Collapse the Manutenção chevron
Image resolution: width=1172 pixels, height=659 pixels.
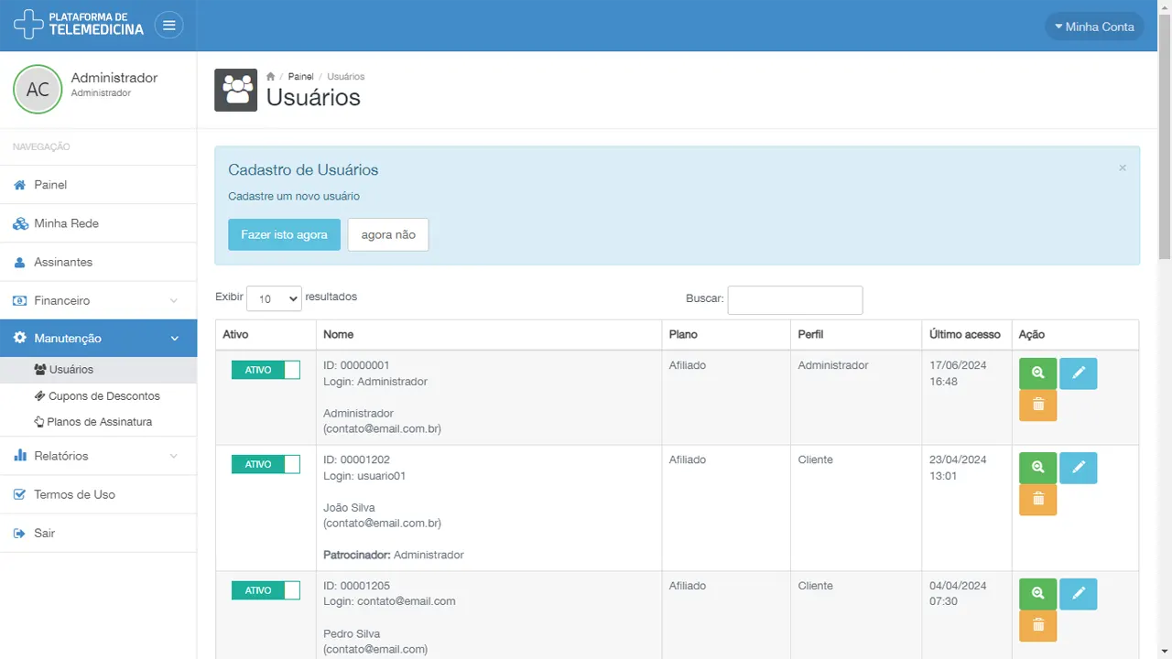pyautogui.click(x=174, y=339)
